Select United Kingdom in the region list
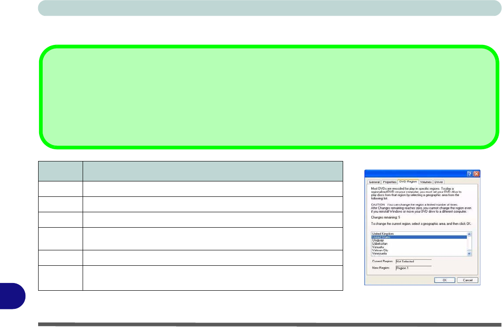Image resolution: width=502 pixels, height=327 pixels. coord(419,234)
